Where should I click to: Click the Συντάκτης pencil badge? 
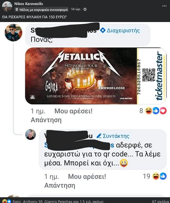[x=113, y=136]
